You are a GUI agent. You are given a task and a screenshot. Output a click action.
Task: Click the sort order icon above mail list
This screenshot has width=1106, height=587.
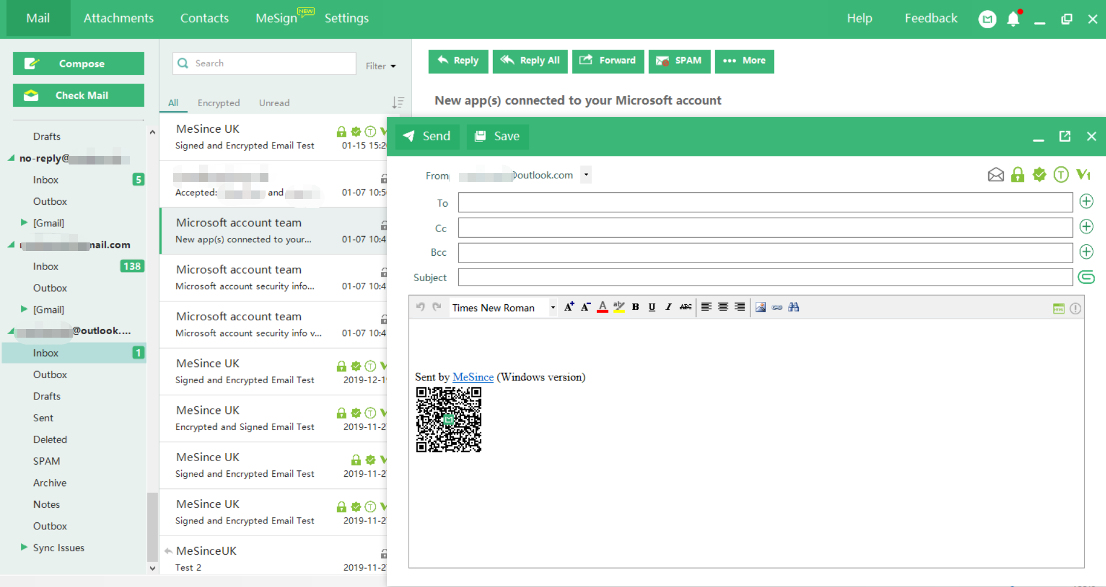coord(398,103)
